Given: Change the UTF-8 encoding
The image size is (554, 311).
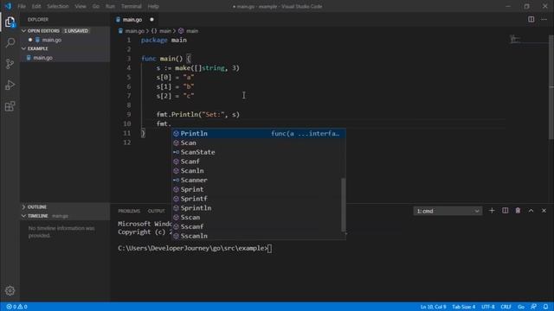Looking at the screenshot, I should 488,307.
